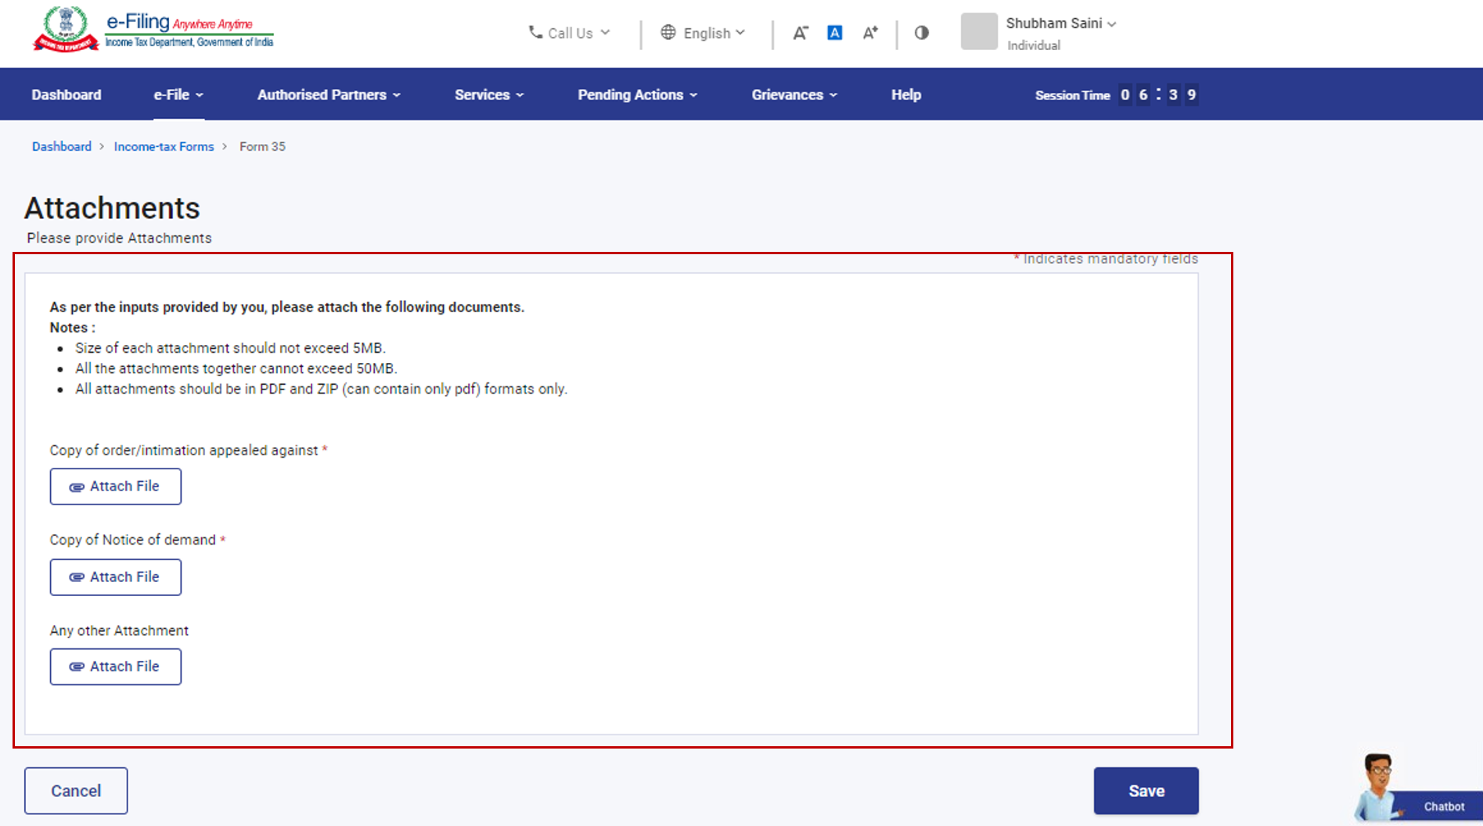Screen dimensions: 1483x826
Task: Open the Authorised Partners menu
Action: pos(329,95)
